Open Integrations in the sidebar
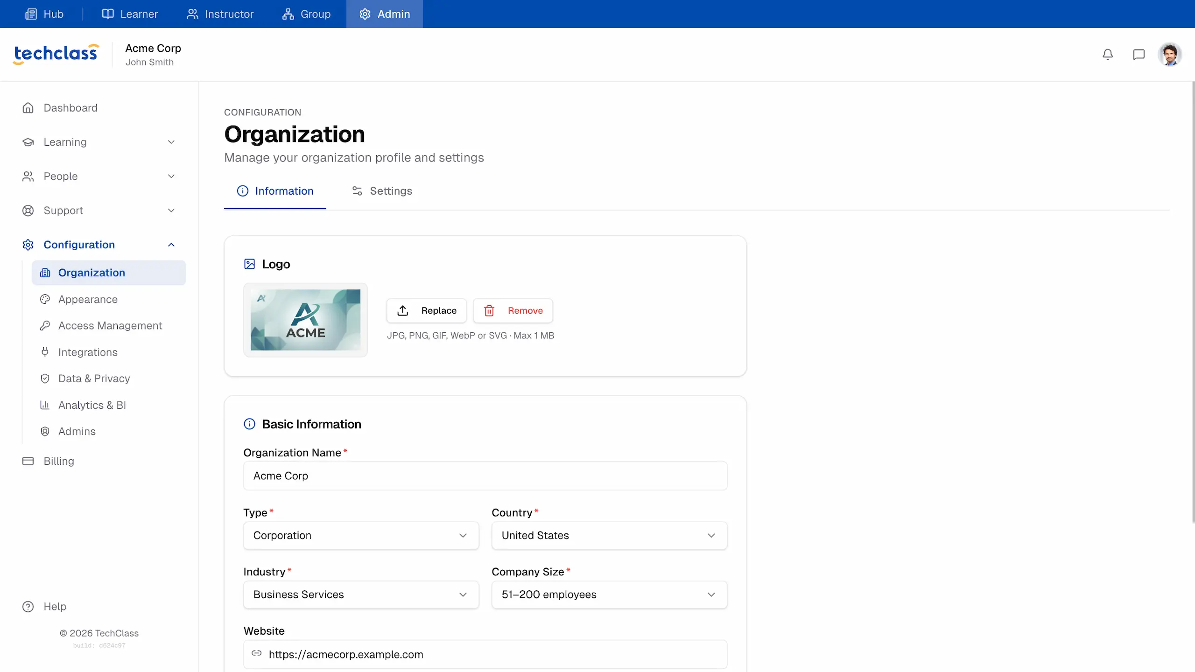The width and height of the screenshot is (1195, 672). coord(88,352)
